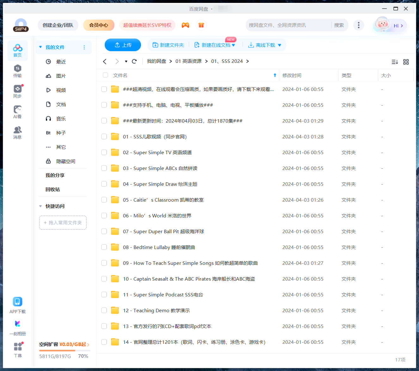The width and height of the screenshot is (419, 371).
Task: Open the 会员中心 button
Action: 99,25
